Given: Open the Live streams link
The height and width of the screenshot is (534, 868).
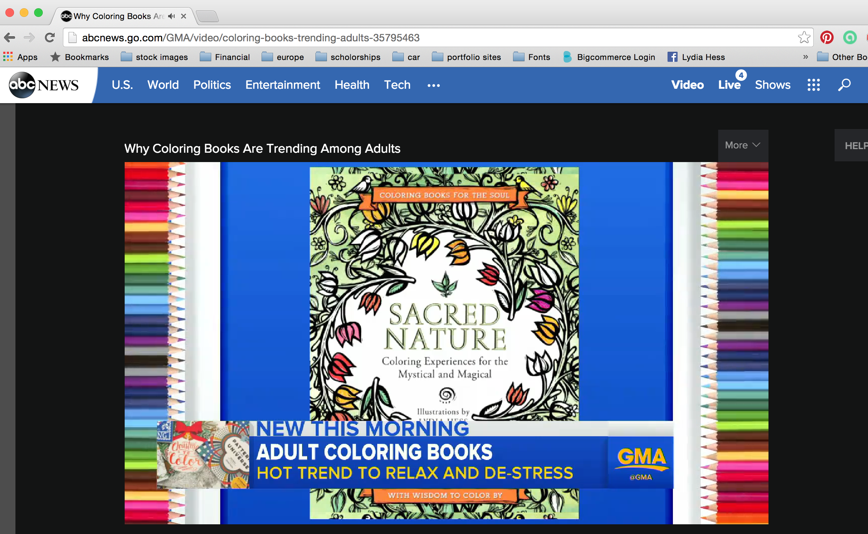Looking at the screenshot, I should point(729,85).
